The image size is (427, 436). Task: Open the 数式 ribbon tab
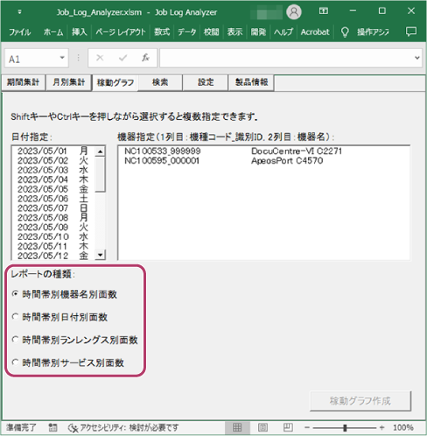point(162,32)
